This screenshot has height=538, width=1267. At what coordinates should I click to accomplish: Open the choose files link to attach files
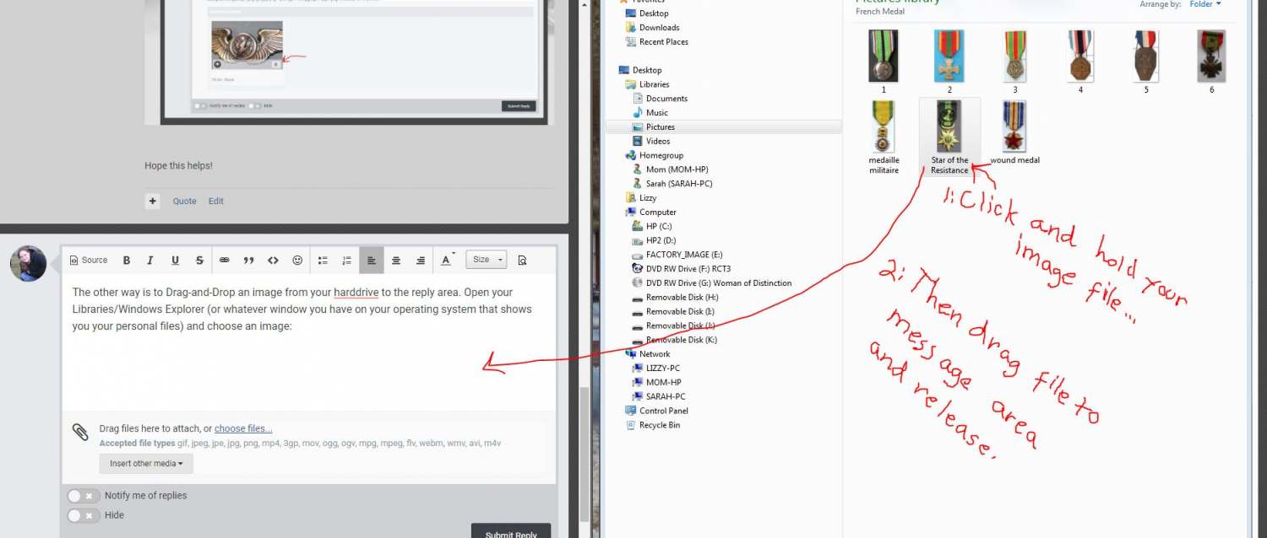click(x=243, y=428)
